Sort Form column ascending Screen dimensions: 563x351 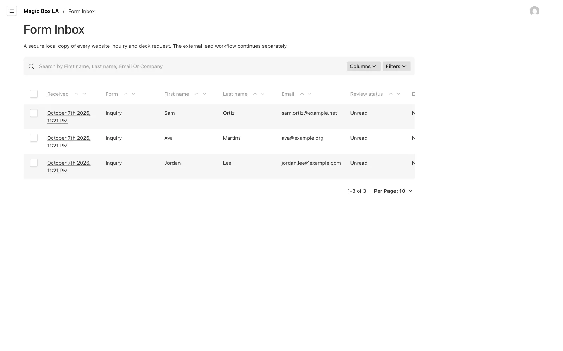coord(126,94)
